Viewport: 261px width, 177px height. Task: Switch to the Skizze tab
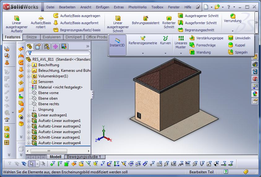31,37
